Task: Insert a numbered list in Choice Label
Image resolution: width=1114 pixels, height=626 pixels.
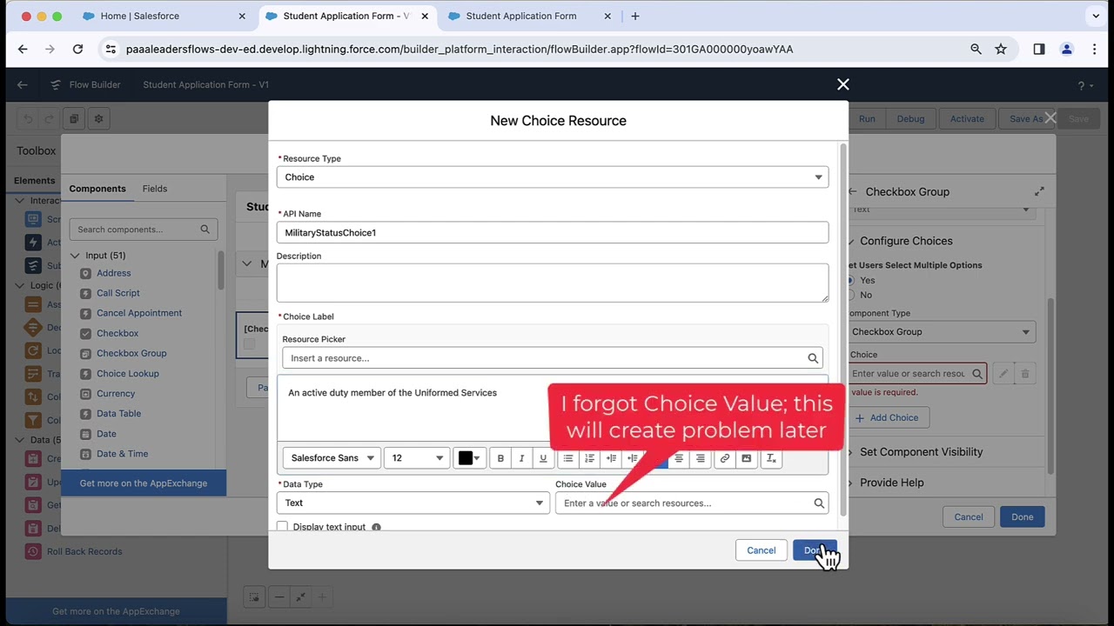Action: click(x=590, y=458)
